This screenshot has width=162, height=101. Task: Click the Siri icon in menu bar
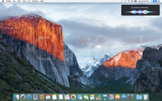click(155, 1)
